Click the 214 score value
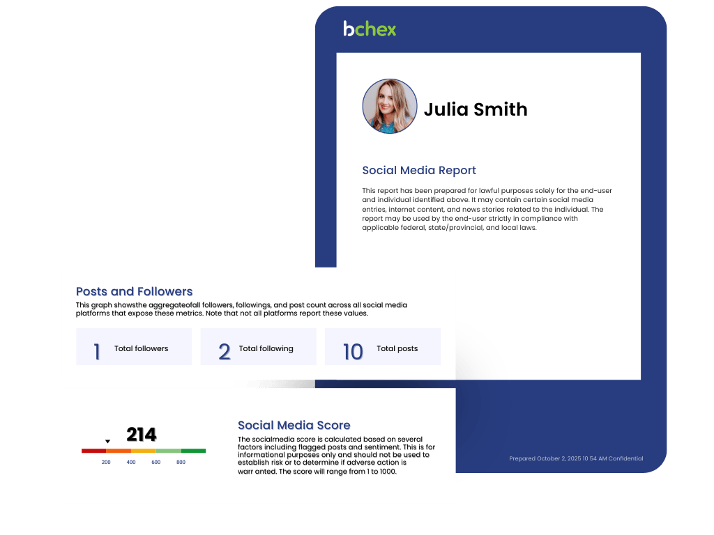 142,435
